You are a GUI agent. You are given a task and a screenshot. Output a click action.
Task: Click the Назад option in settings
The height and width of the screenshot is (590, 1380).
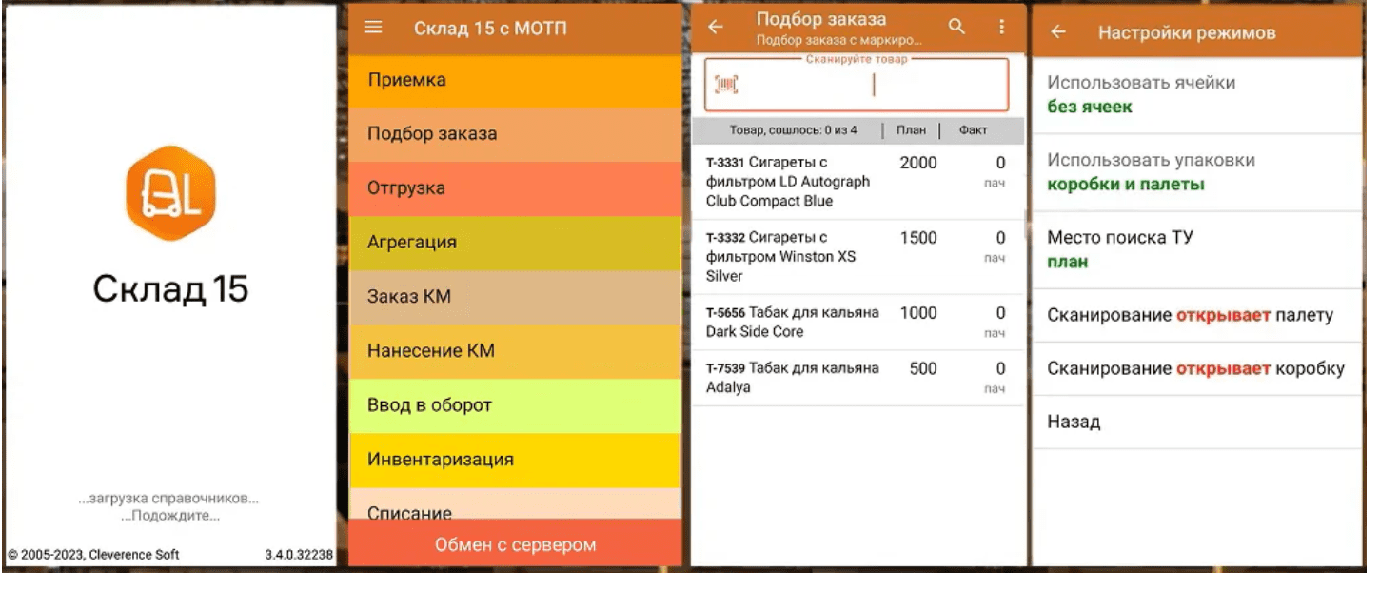coord(1196,423)
